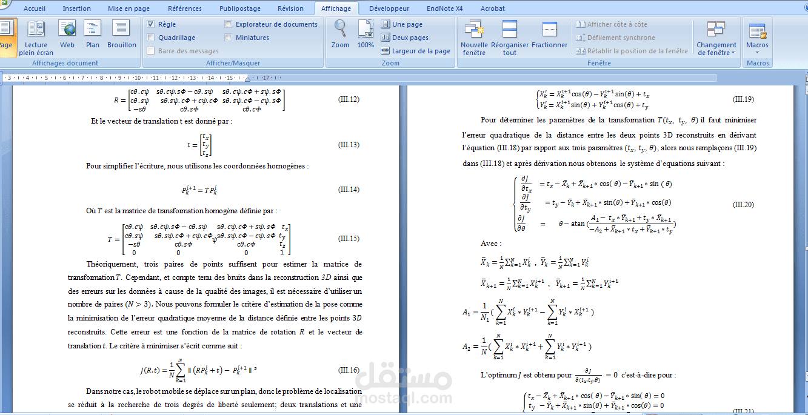Image resolution: width=808 pixels, height=415 pixels.
Task: Open the Zoom magnifier dialog
Action: [341, 35]
